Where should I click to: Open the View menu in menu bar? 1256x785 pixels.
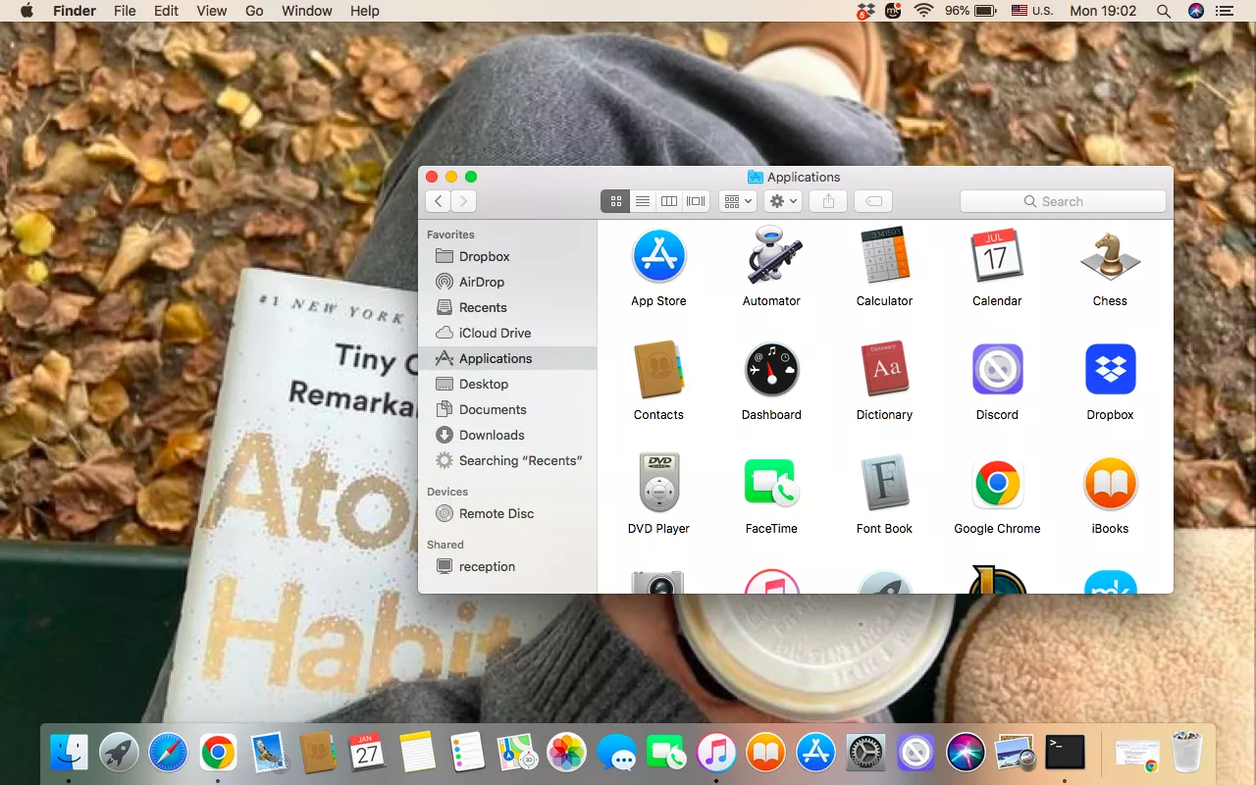(212, 11)
